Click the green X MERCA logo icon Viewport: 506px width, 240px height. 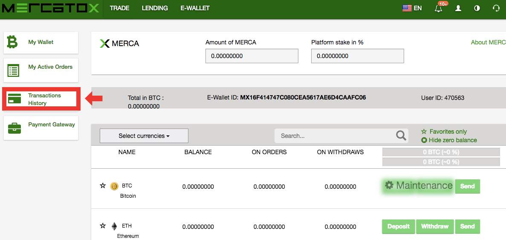105,43
